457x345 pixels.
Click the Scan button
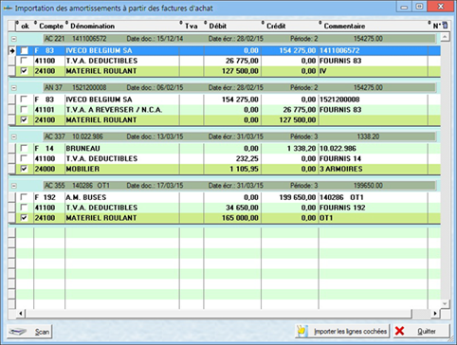29,332
